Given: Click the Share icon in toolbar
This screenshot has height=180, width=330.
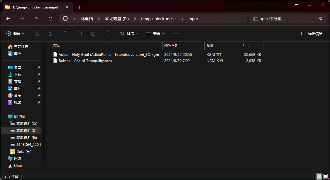Looking at the screenshot, I should pos(93,34).
